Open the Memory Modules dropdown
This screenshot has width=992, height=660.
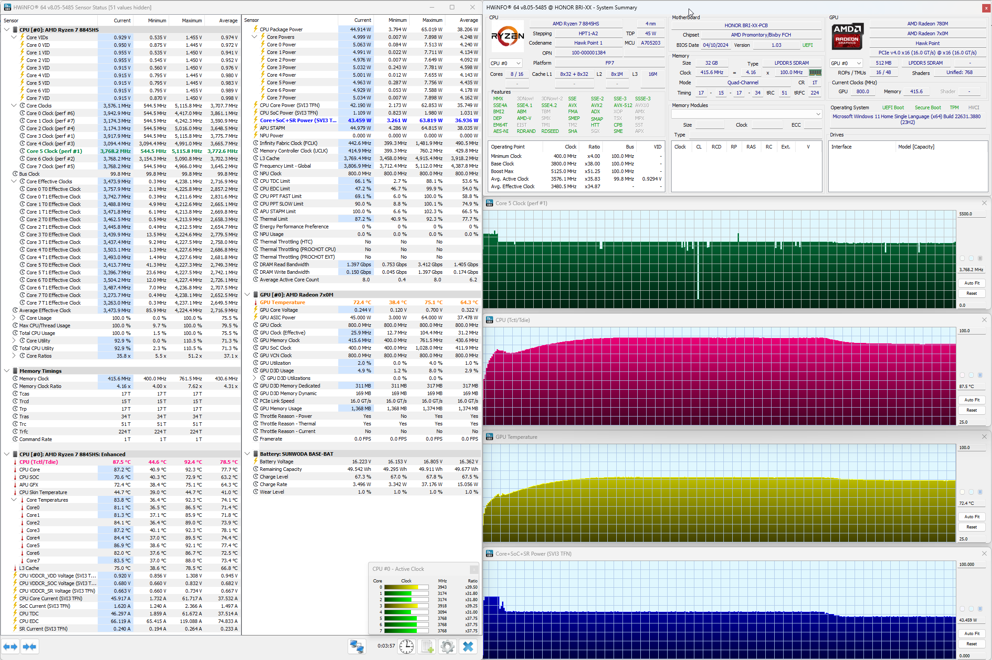pos(746,114)
